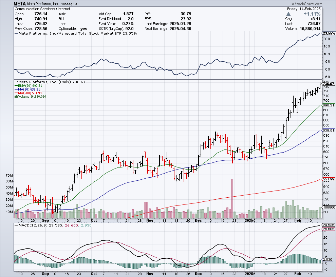Click the Communication Services / Internet sector label

[x=42, y=9]
